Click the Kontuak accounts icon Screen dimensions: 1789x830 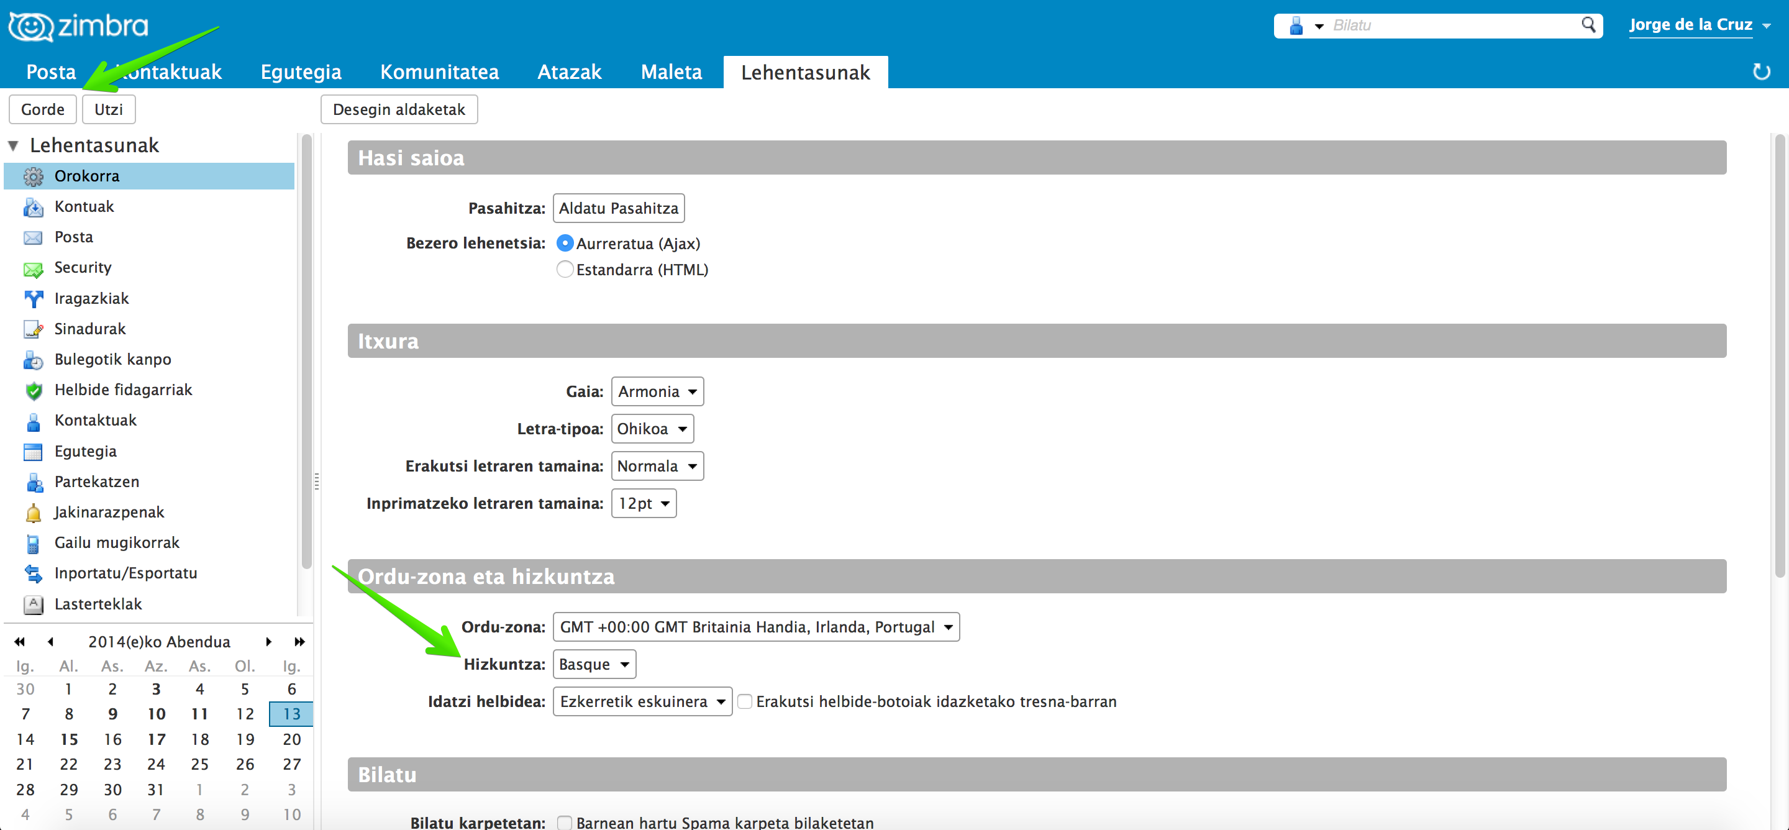click(34, 207)
